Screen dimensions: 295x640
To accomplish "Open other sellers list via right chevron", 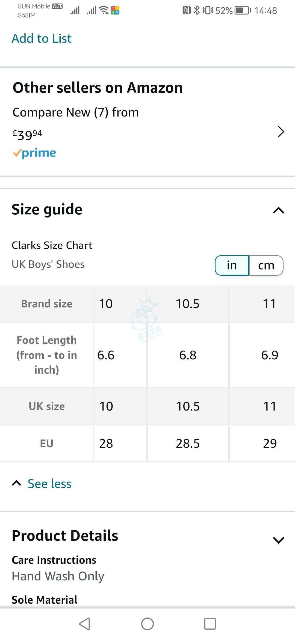I will [x=281, y=132].
